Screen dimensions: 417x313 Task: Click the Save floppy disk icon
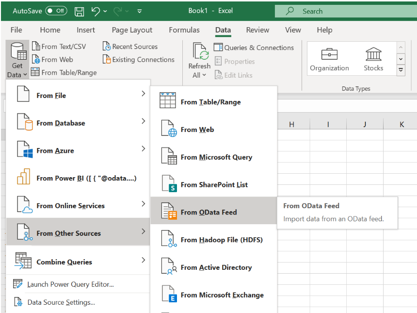coord(79,12)
